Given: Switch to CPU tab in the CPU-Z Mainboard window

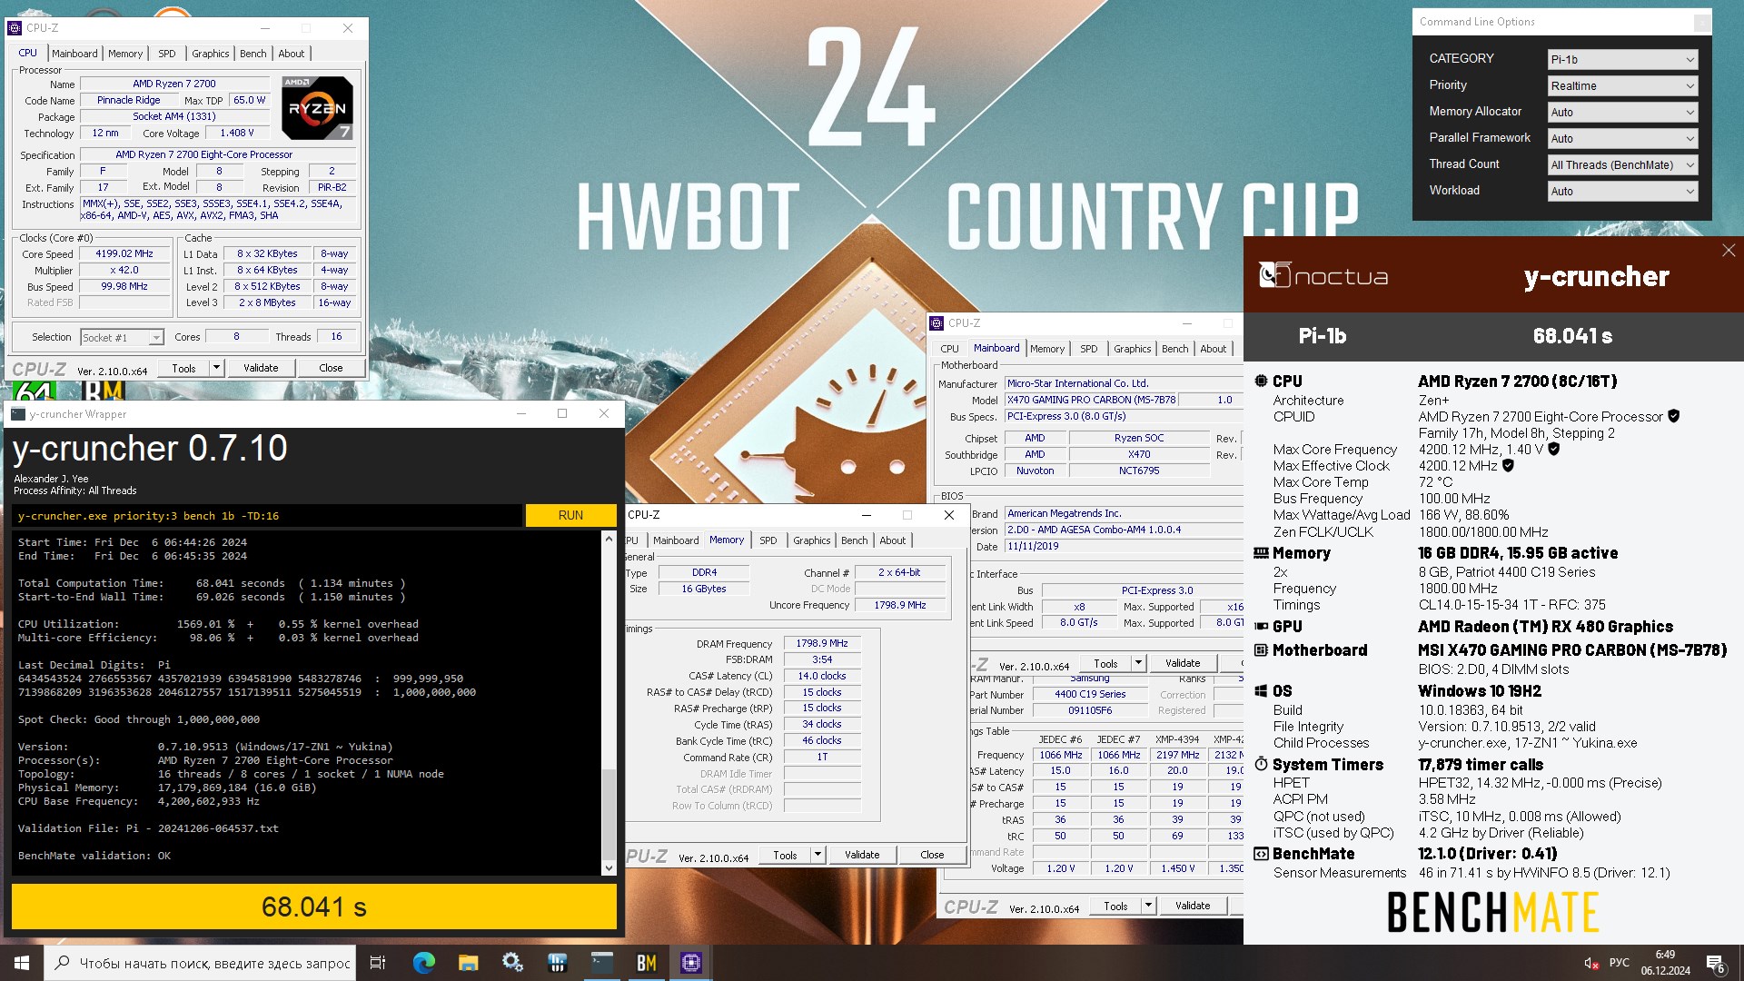Looking at the screenshot, I should (x=949, y=349).
